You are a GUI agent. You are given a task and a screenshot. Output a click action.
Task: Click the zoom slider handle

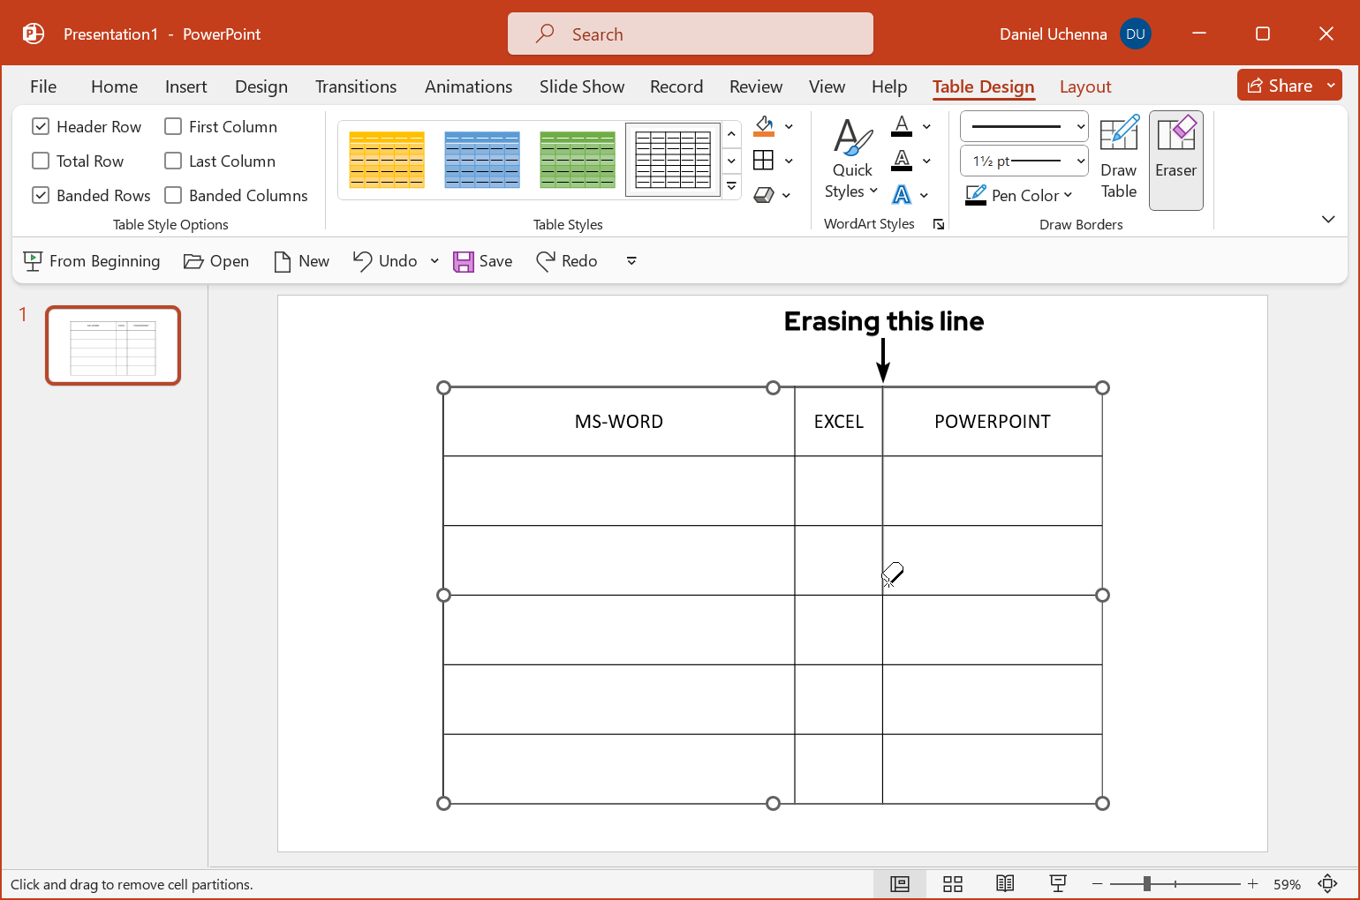[1146, 884]
